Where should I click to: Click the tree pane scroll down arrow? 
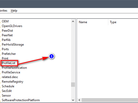click(73, 100)
